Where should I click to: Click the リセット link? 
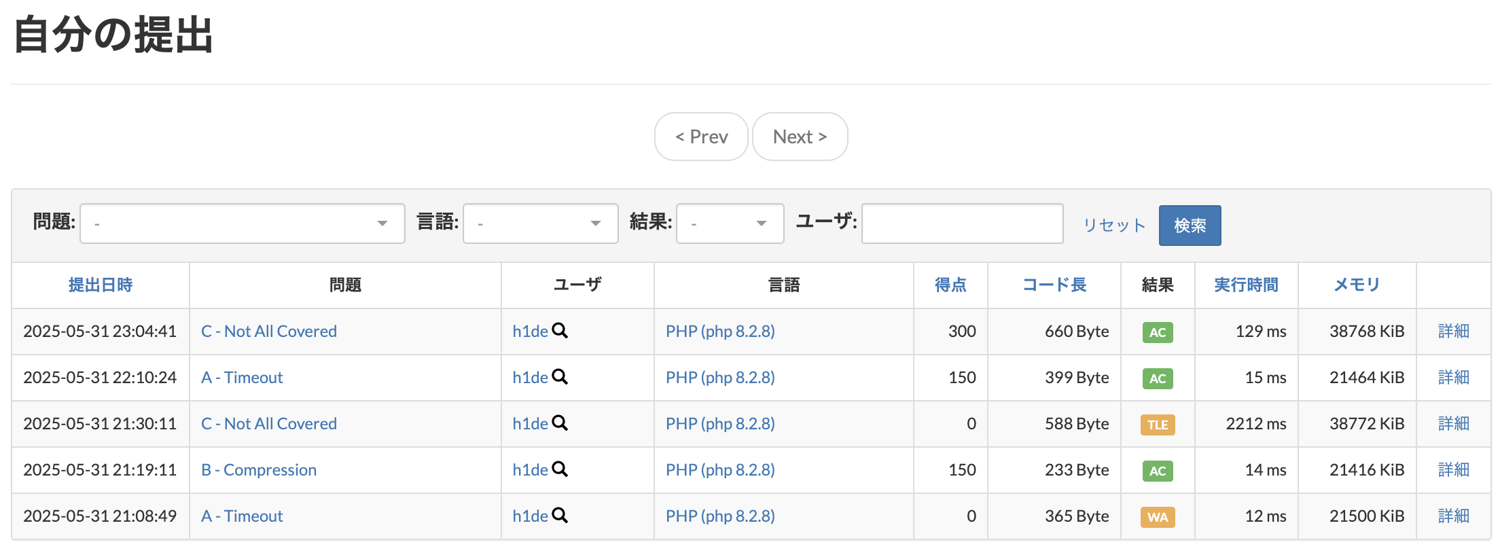(x=1113, y=225)
